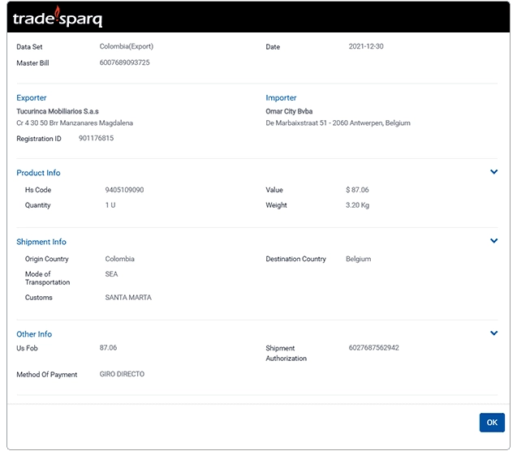
Task: Select exporter name Tucurinca Mobiliarios S.a.s
Action: 58,111
